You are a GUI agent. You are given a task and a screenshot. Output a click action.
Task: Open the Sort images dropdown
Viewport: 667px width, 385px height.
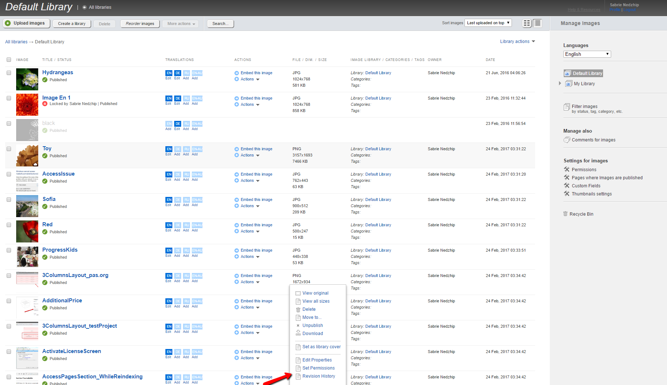[x=488, y=23]
